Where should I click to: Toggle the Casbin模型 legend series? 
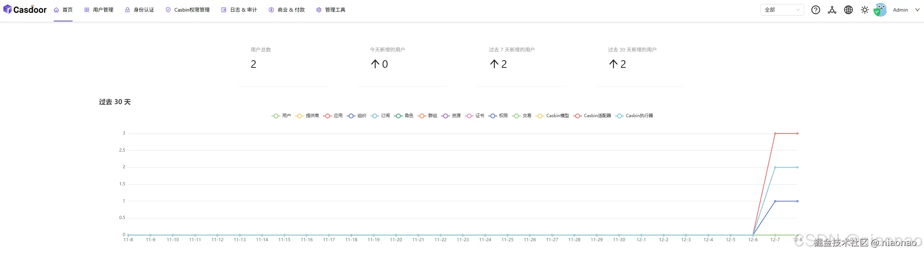[x=552, y=116]
